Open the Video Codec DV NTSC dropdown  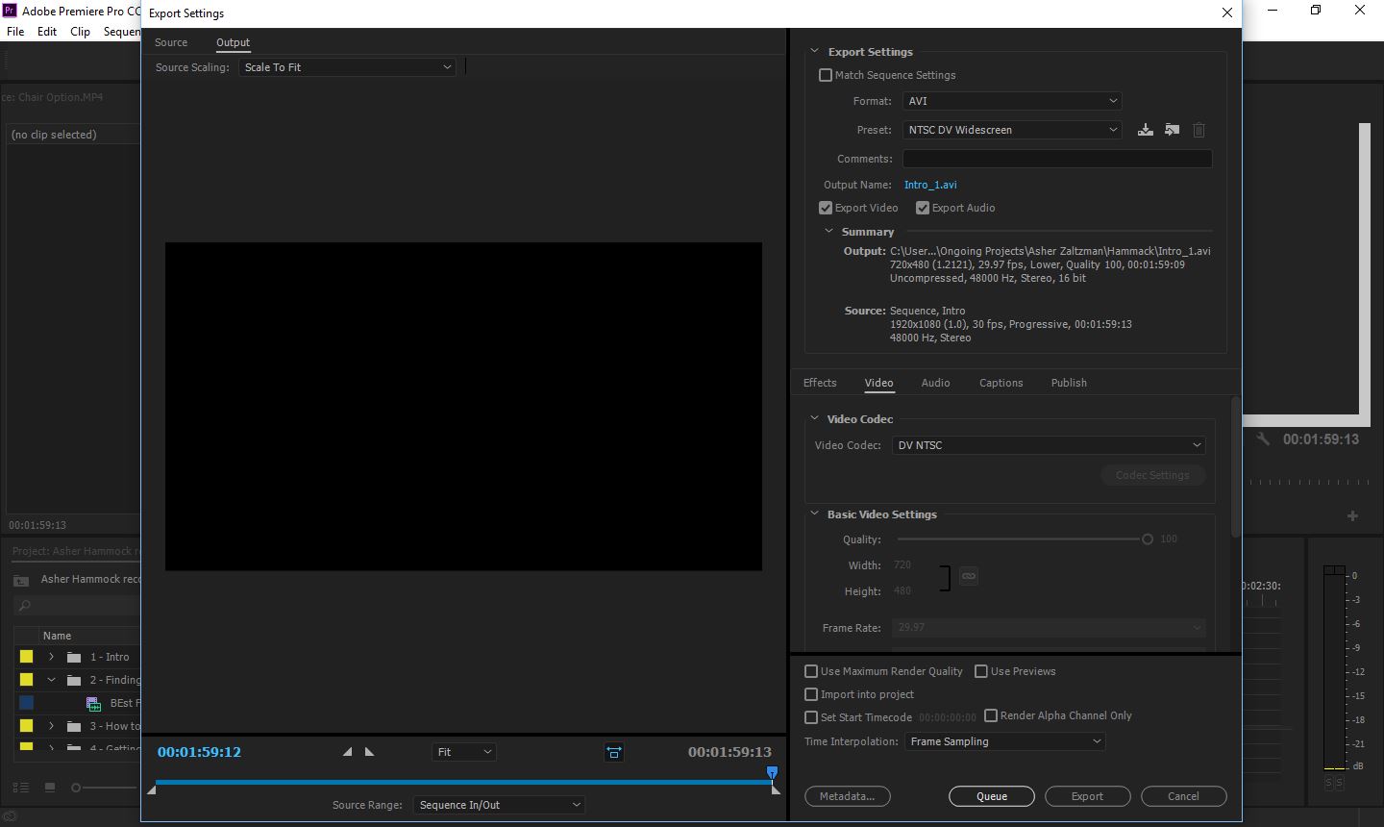tap(1048, 445)
